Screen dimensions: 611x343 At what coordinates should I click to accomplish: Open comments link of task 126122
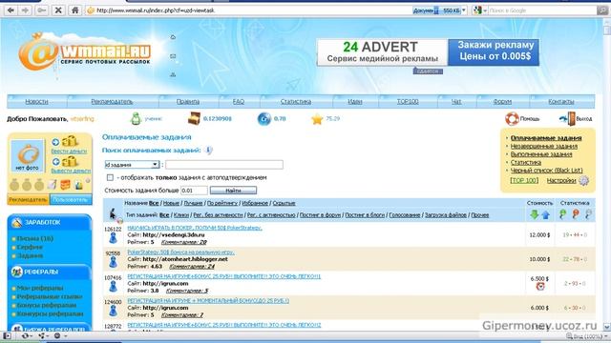point(184,242)
